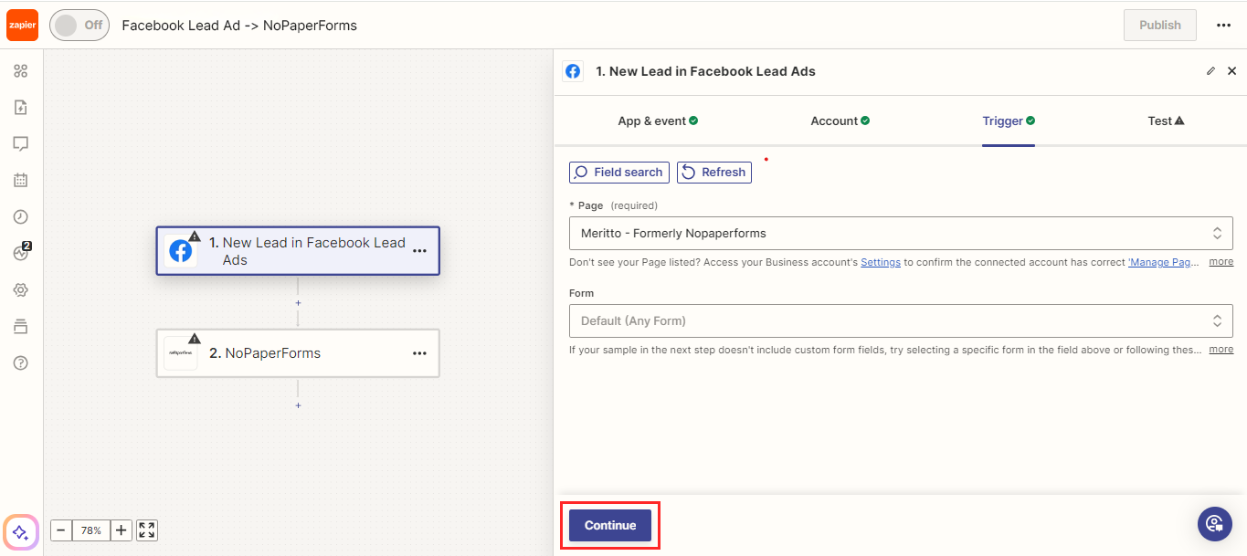Screen dimensions: 1247x556
Task: Select the New Lead in Facebook Lead Ads step
Action: [x=298, y=251]
